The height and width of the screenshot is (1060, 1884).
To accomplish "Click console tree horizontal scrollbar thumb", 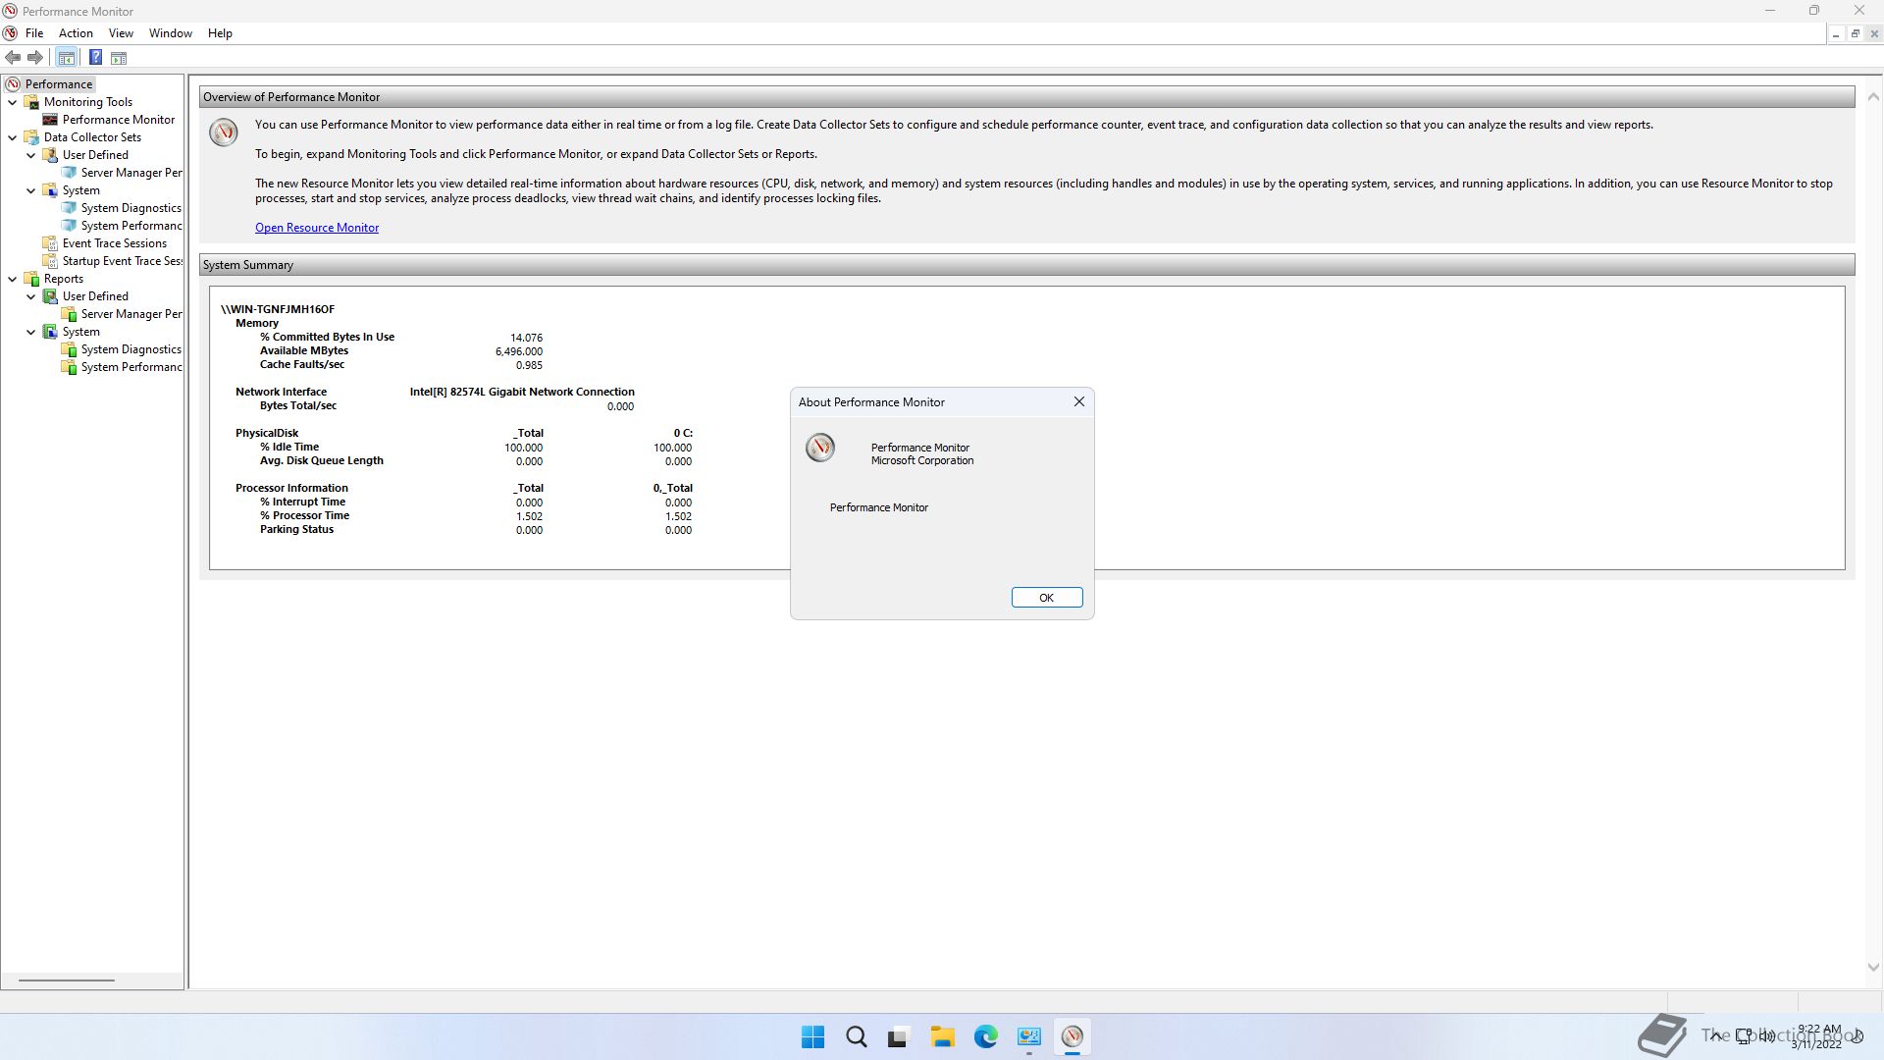I will [66, 980].
